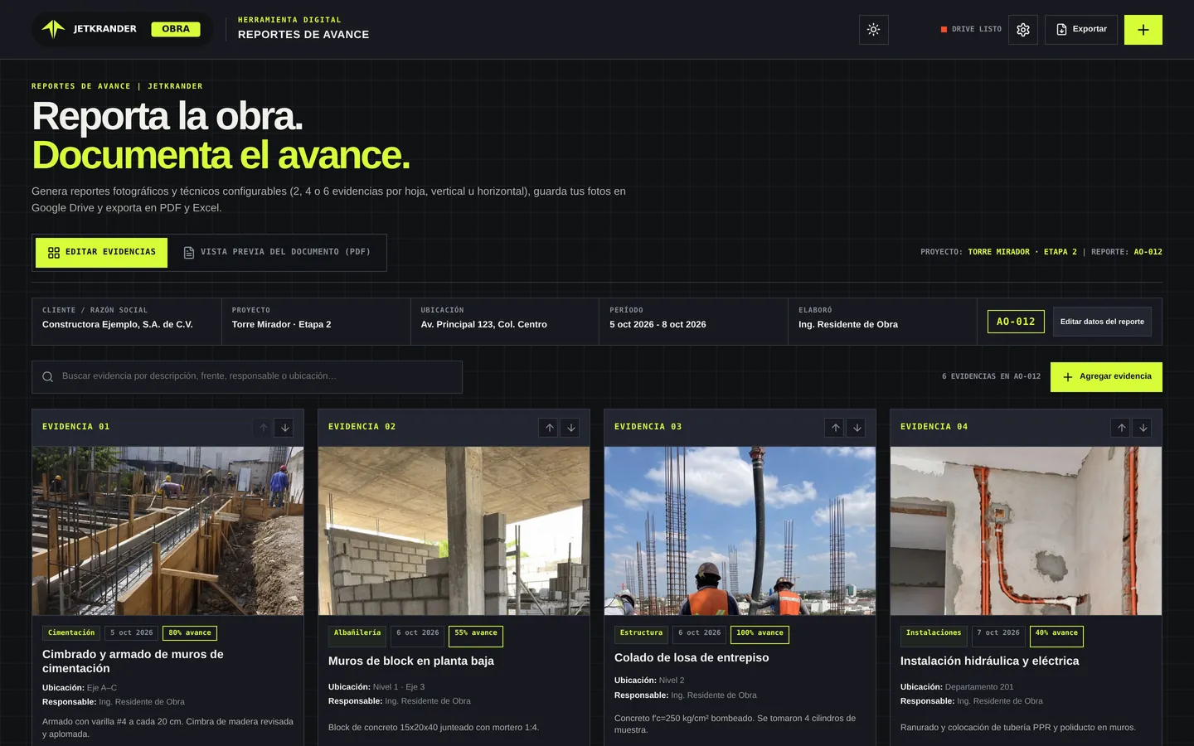Click the 100% avance badge
Viewport: 1194px width, 746px height.
tap(760, 633)
